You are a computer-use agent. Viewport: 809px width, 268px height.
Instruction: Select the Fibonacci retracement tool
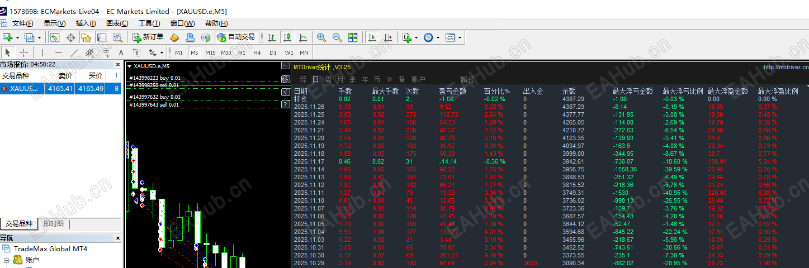pos(105,52)
